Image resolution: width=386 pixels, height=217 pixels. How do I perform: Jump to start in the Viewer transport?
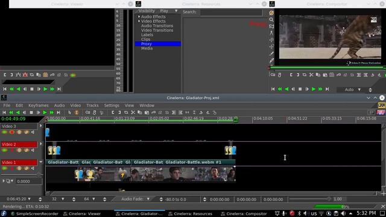pos(5,89)
